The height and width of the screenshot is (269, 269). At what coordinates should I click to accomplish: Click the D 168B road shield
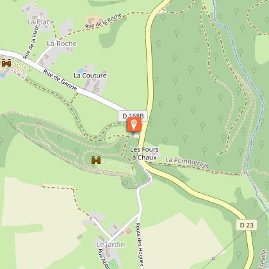[133, 116]
